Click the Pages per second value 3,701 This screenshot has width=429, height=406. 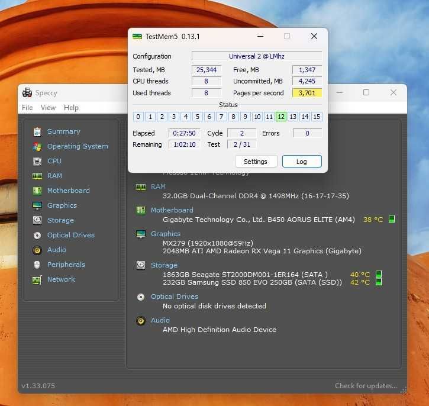click(x=307, y=93)
